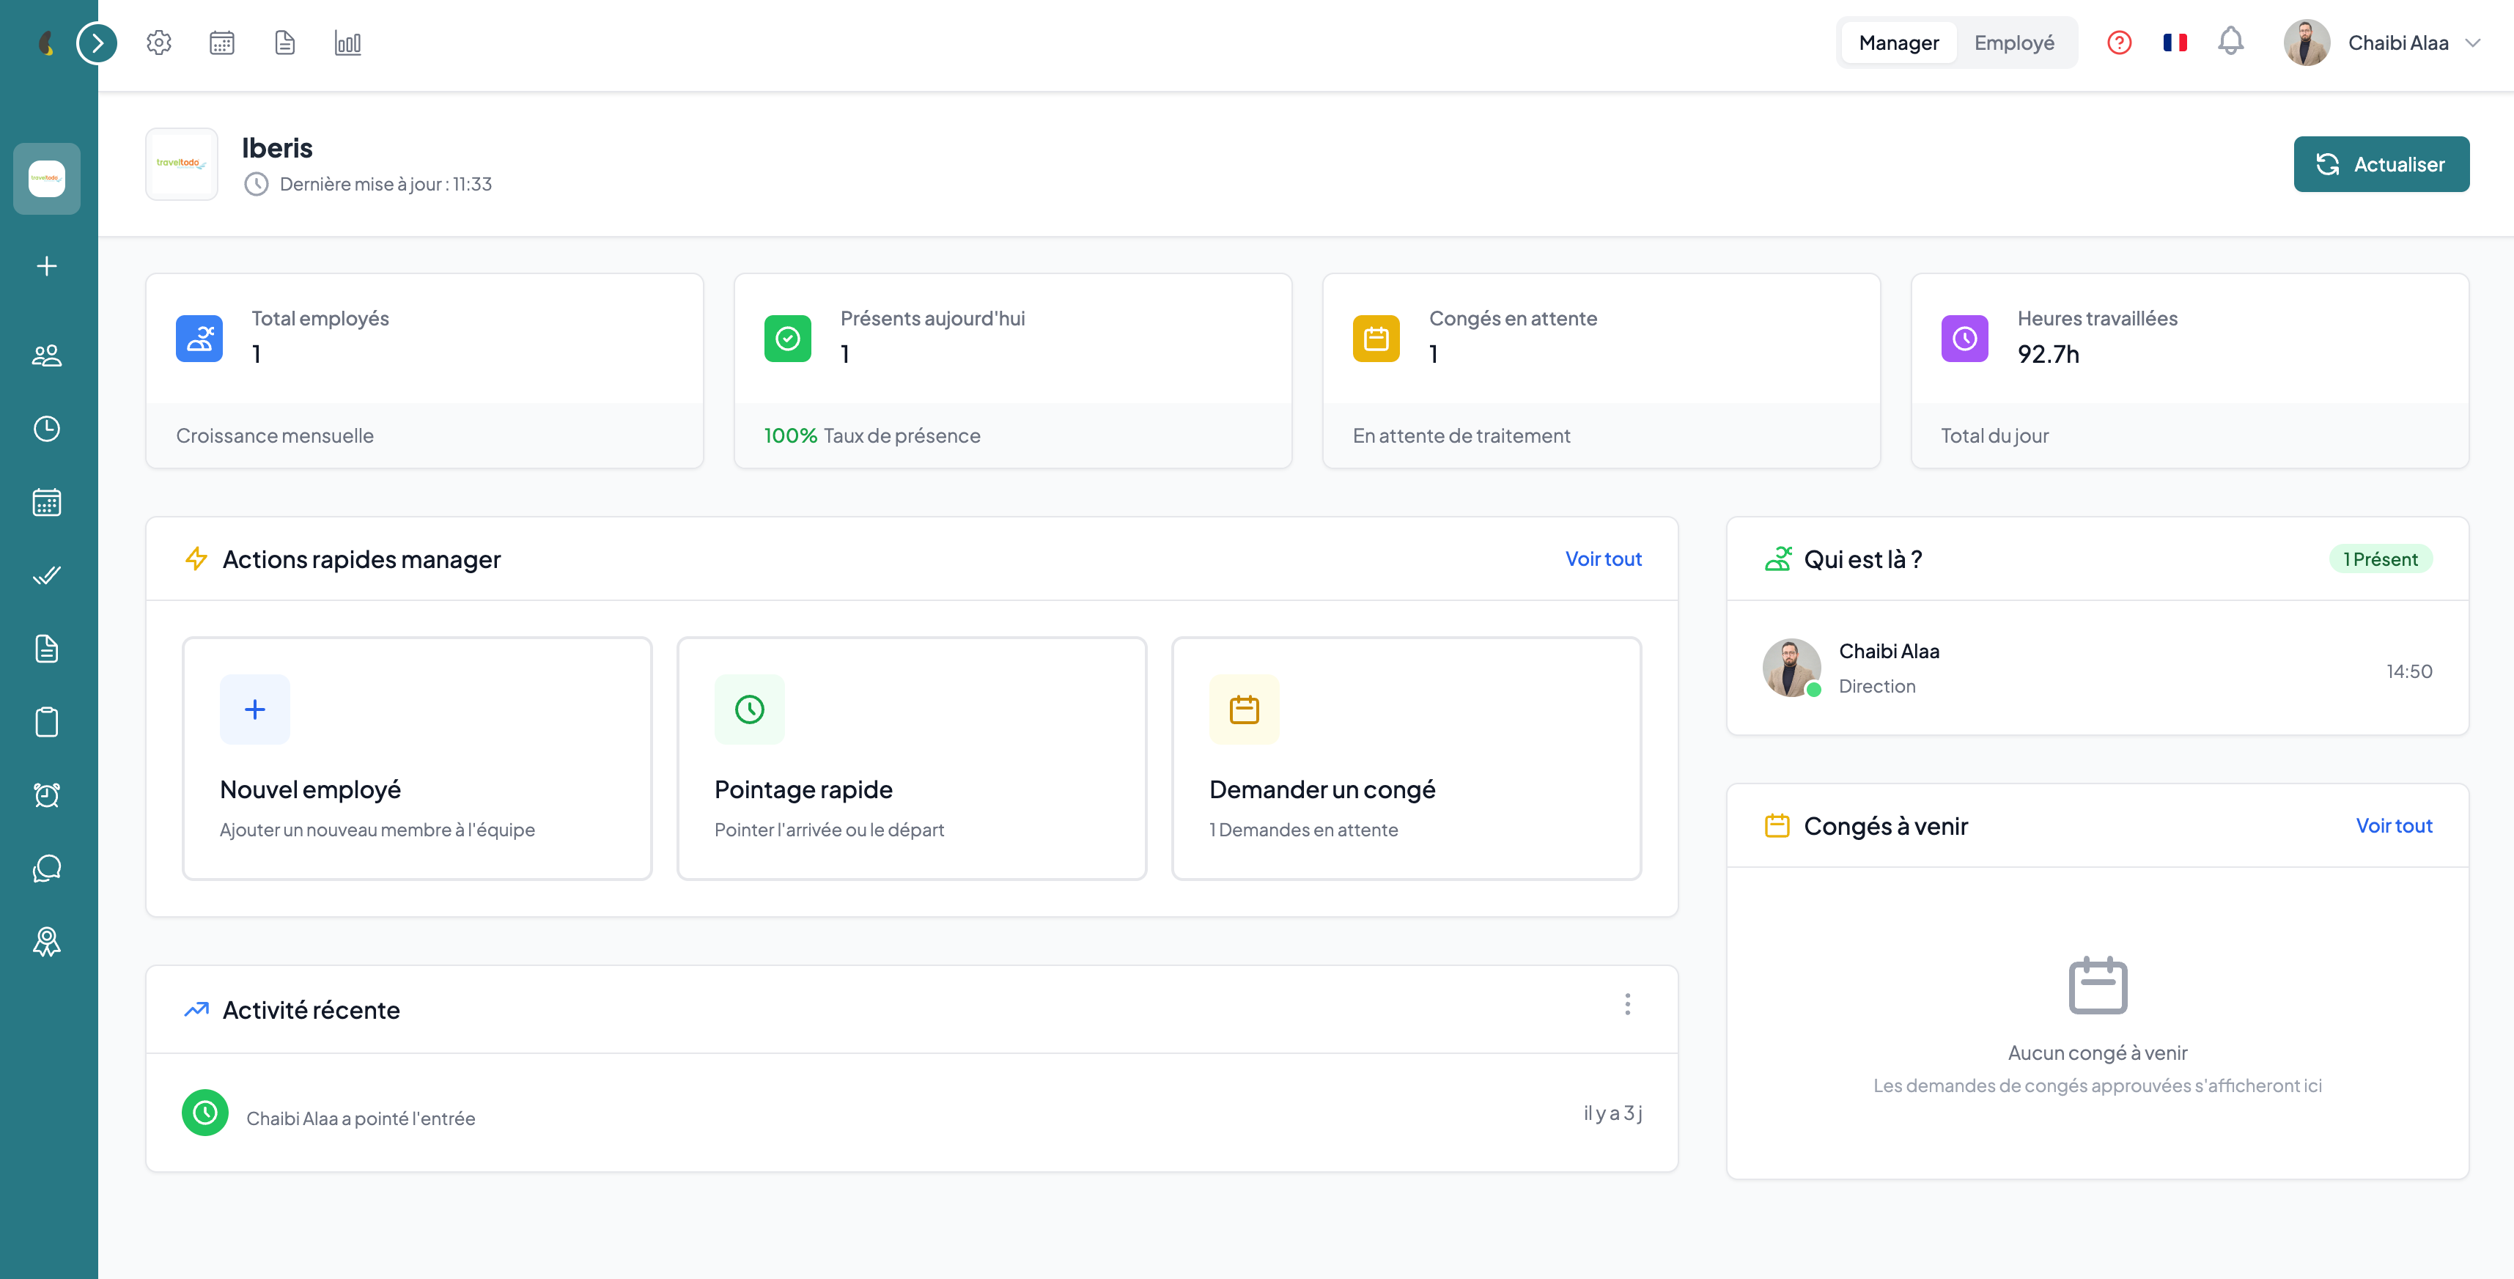Switch to Employé view
This screenshot has width=2514, height=1279.
point(2014,43)
